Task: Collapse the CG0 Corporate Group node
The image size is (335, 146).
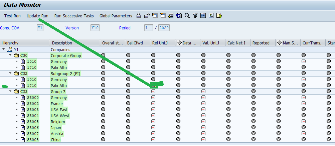Action: point(10,55)
